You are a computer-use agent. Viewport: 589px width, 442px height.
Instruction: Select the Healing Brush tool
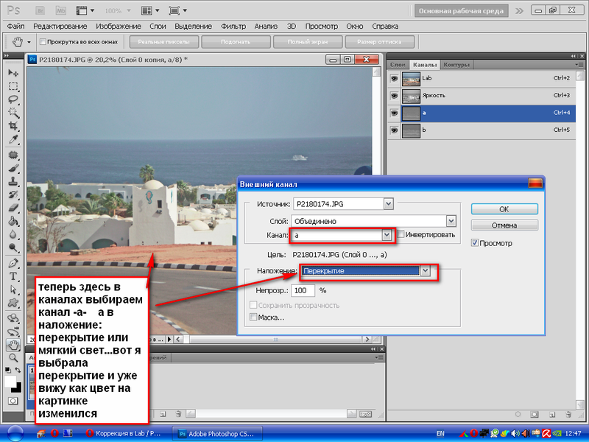tap(13, 155)
